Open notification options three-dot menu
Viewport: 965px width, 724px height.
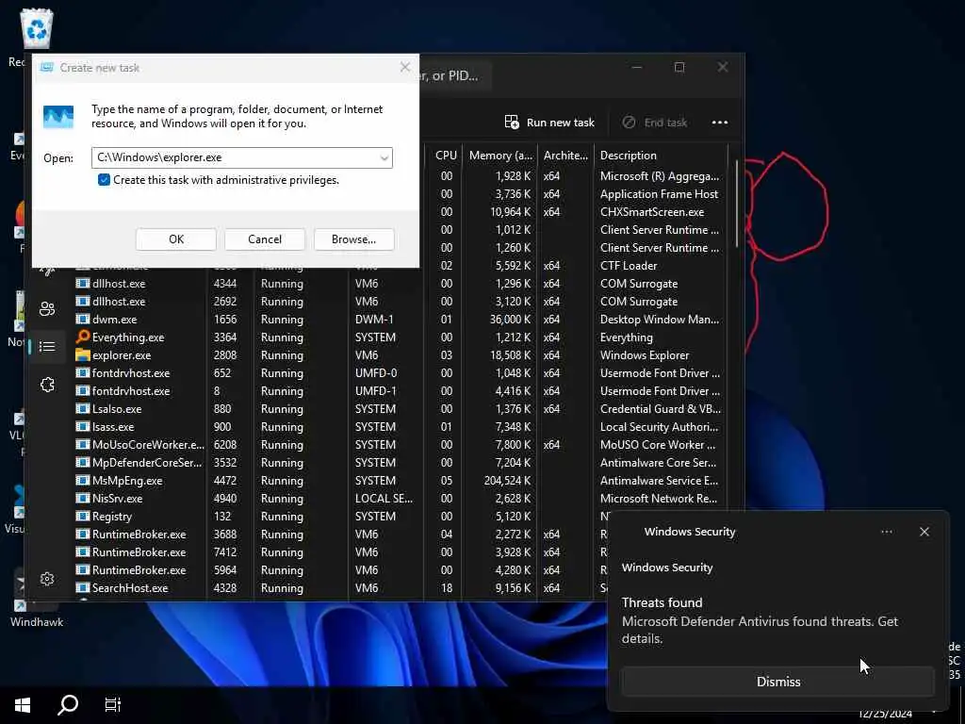(886, 532)
